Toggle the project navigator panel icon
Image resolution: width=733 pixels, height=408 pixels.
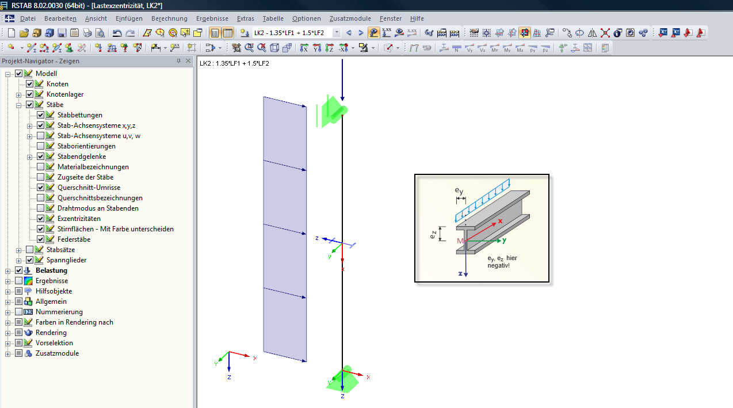click(x=215, y=33)
